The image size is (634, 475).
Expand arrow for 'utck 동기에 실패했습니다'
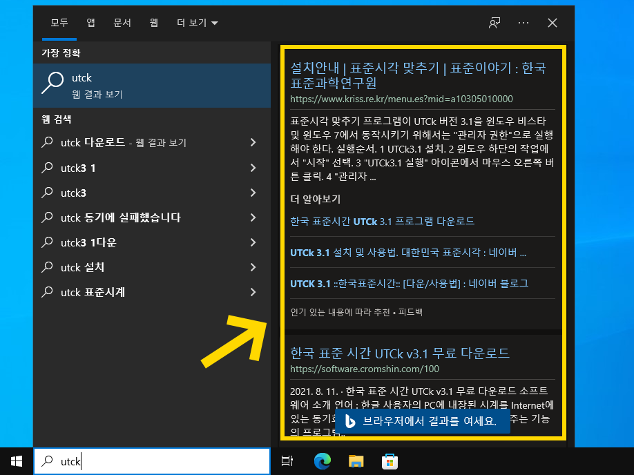coord(253,217)
